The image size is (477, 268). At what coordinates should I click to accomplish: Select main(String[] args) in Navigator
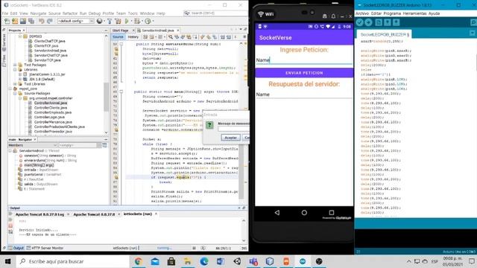[39, 165]
